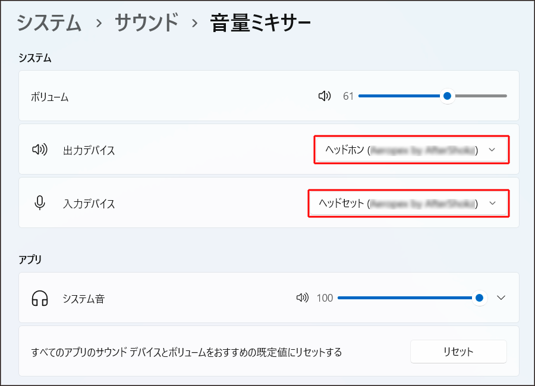Click the 出力デバイス speaker icon
This screenshot has height=386, width=535.
tap(40, 150)
